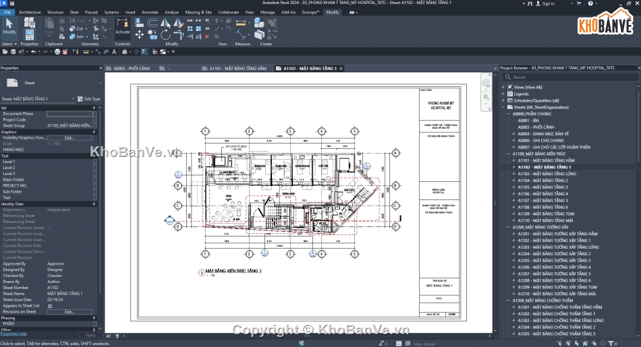Click Edit Type button
Image resolution: width=641 pixels, height=347 pixels.
[89, 99]
